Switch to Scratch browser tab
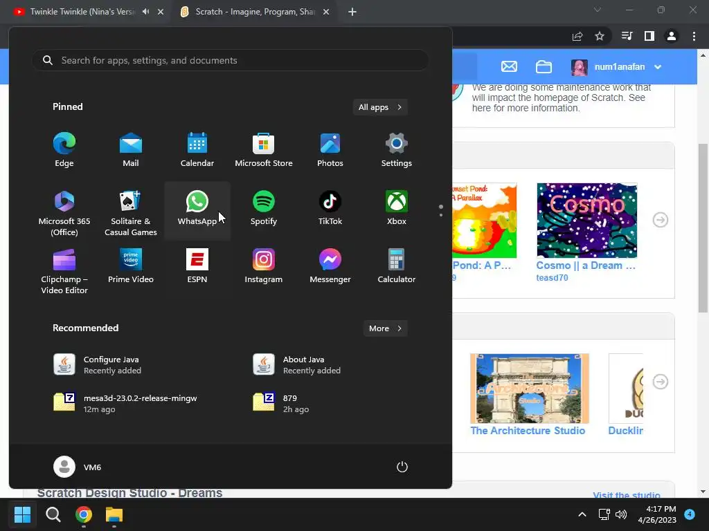The image size is (709, 531). [255, 12]
